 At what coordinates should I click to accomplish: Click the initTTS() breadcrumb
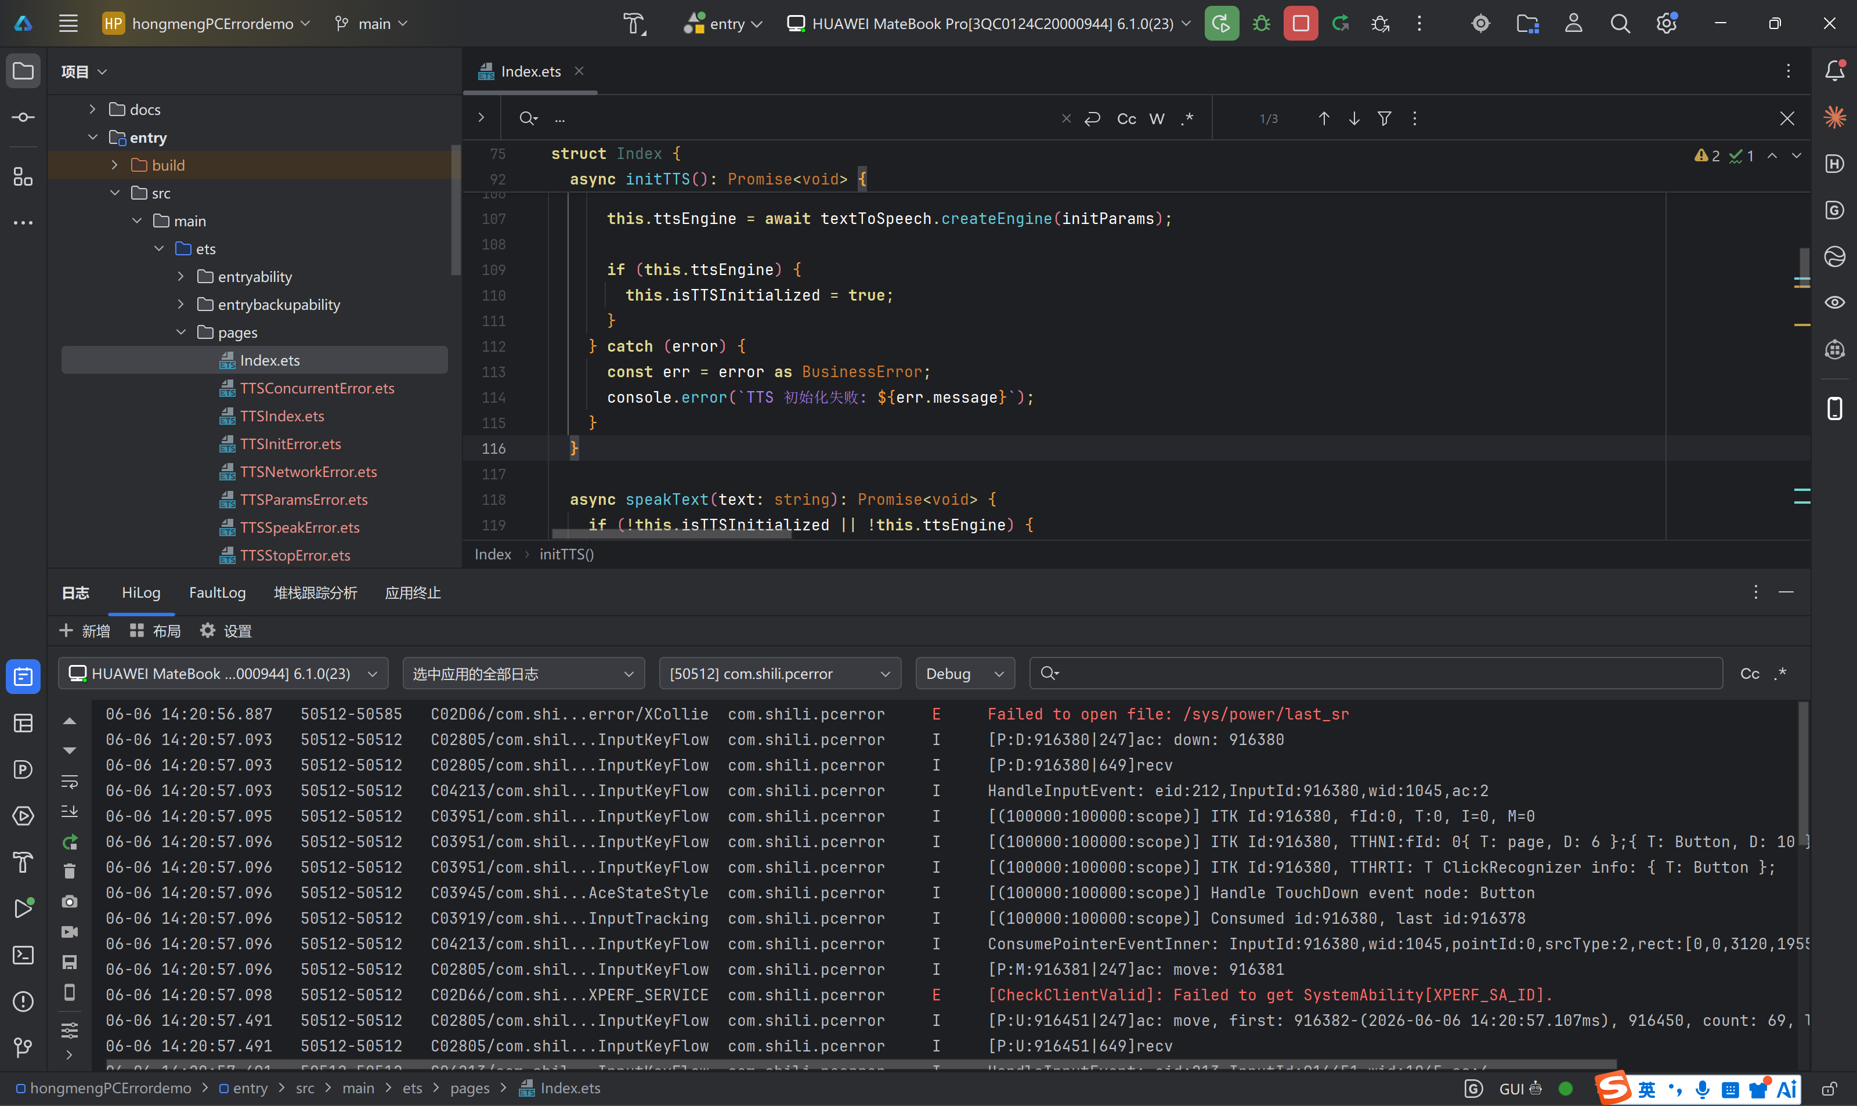[566, 555]
